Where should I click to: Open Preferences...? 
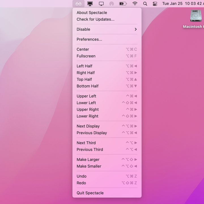pyautogui.click(x=107, y=39)
